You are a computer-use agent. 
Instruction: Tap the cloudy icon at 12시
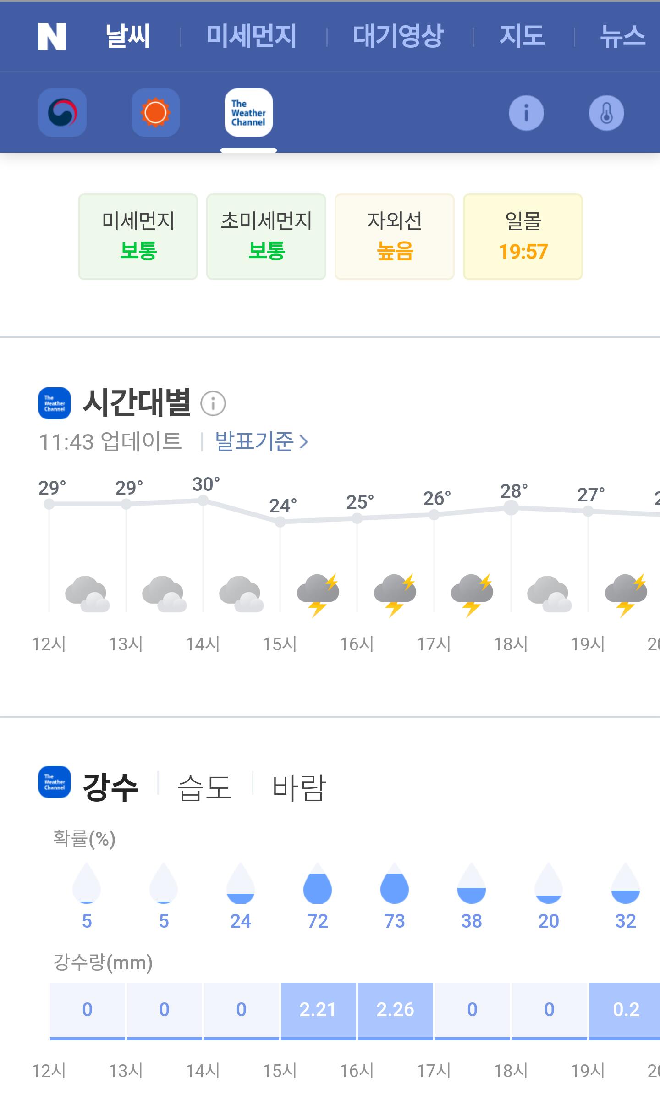[x=87, y=594]
